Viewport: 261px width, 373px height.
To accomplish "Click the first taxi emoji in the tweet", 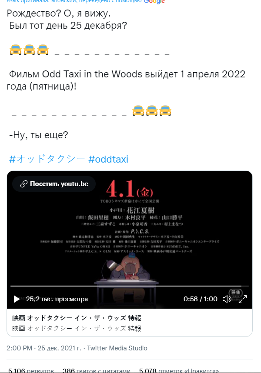I will click(x=16, y=50).
